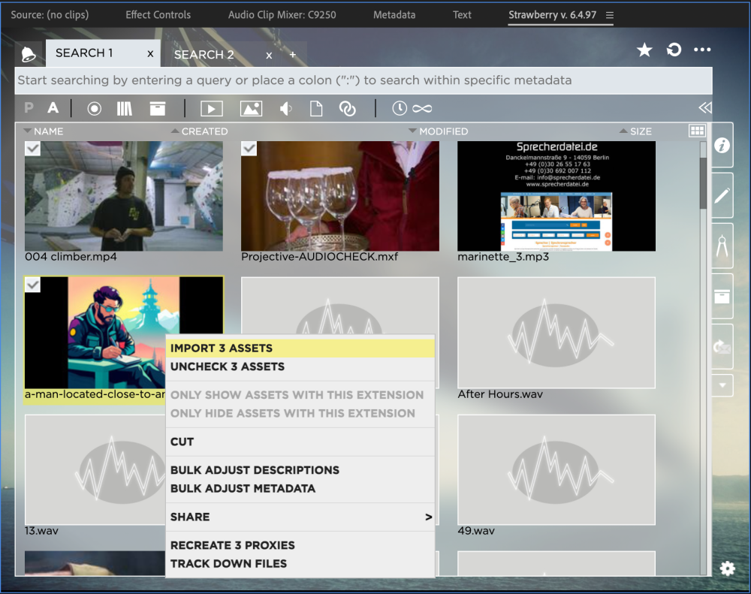Viewport: 751px width, 594px height.
Task: Open the pencil edit panel
Action: click(722, 196)
